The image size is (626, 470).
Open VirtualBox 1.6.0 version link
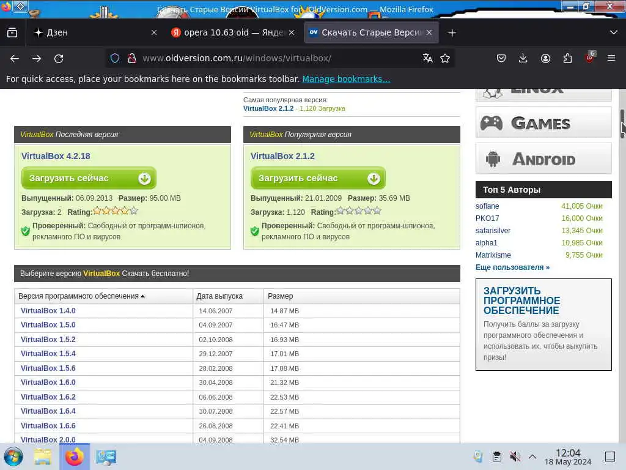point(48,382)
